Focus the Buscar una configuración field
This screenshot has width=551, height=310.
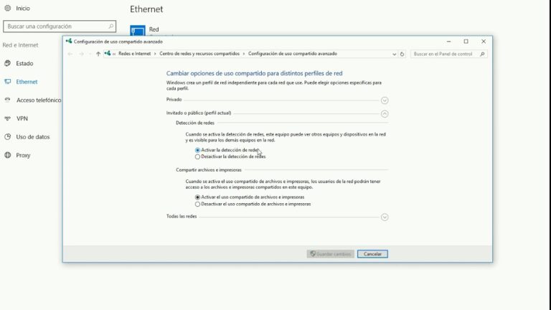[60, 27]
